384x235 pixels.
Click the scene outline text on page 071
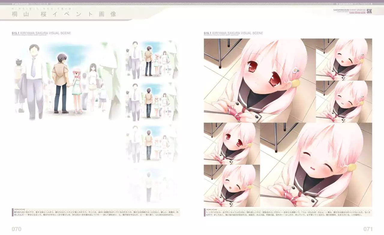click(x=288, y=213)
